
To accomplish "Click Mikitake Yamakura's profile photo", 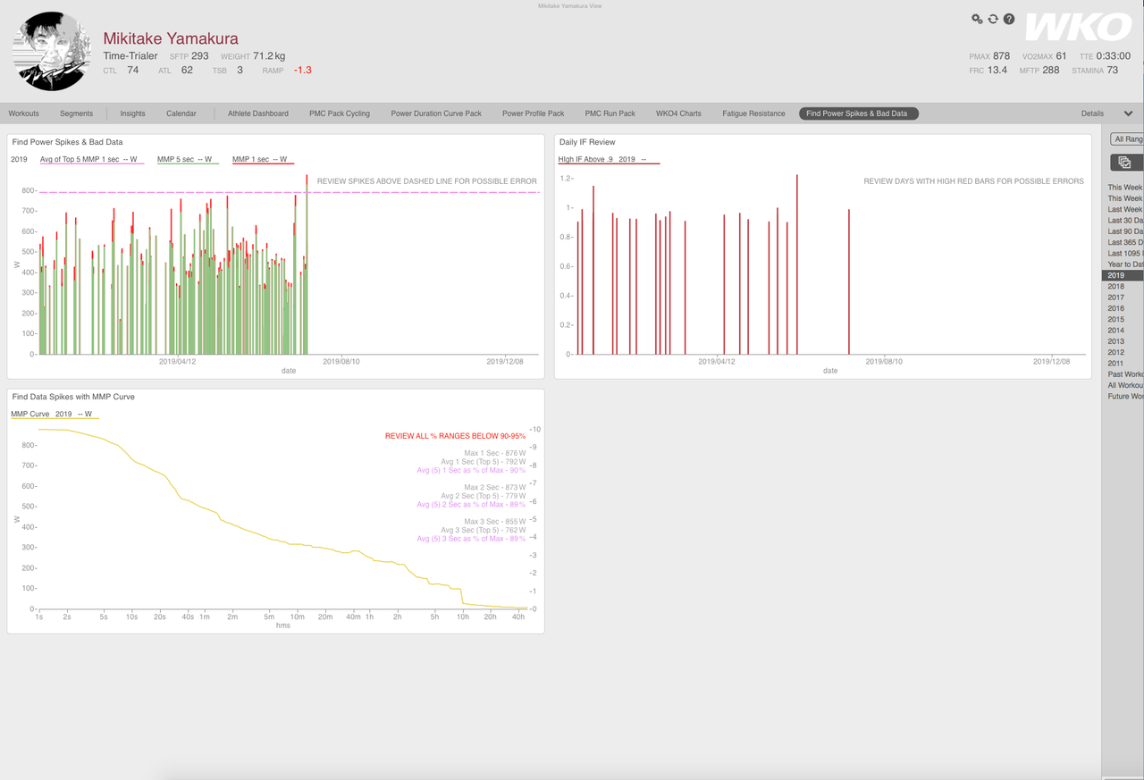I will [52, 51].
